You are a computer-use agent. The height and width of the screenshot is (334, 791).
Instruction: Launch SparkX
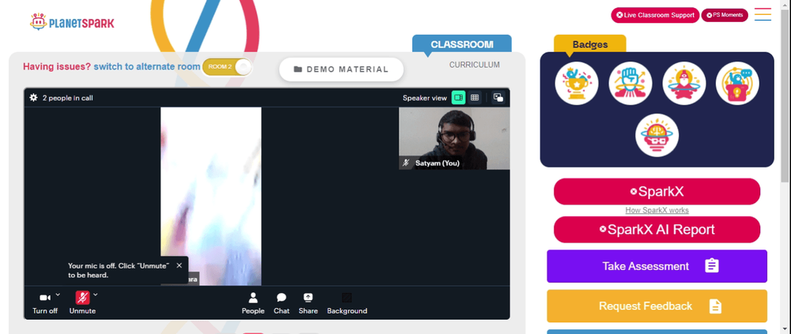tap(657, 191)
